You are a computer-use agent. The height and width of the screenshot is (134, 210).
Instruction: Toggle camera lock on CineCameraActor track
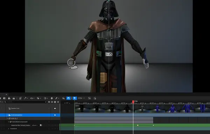tap(55, 115)
